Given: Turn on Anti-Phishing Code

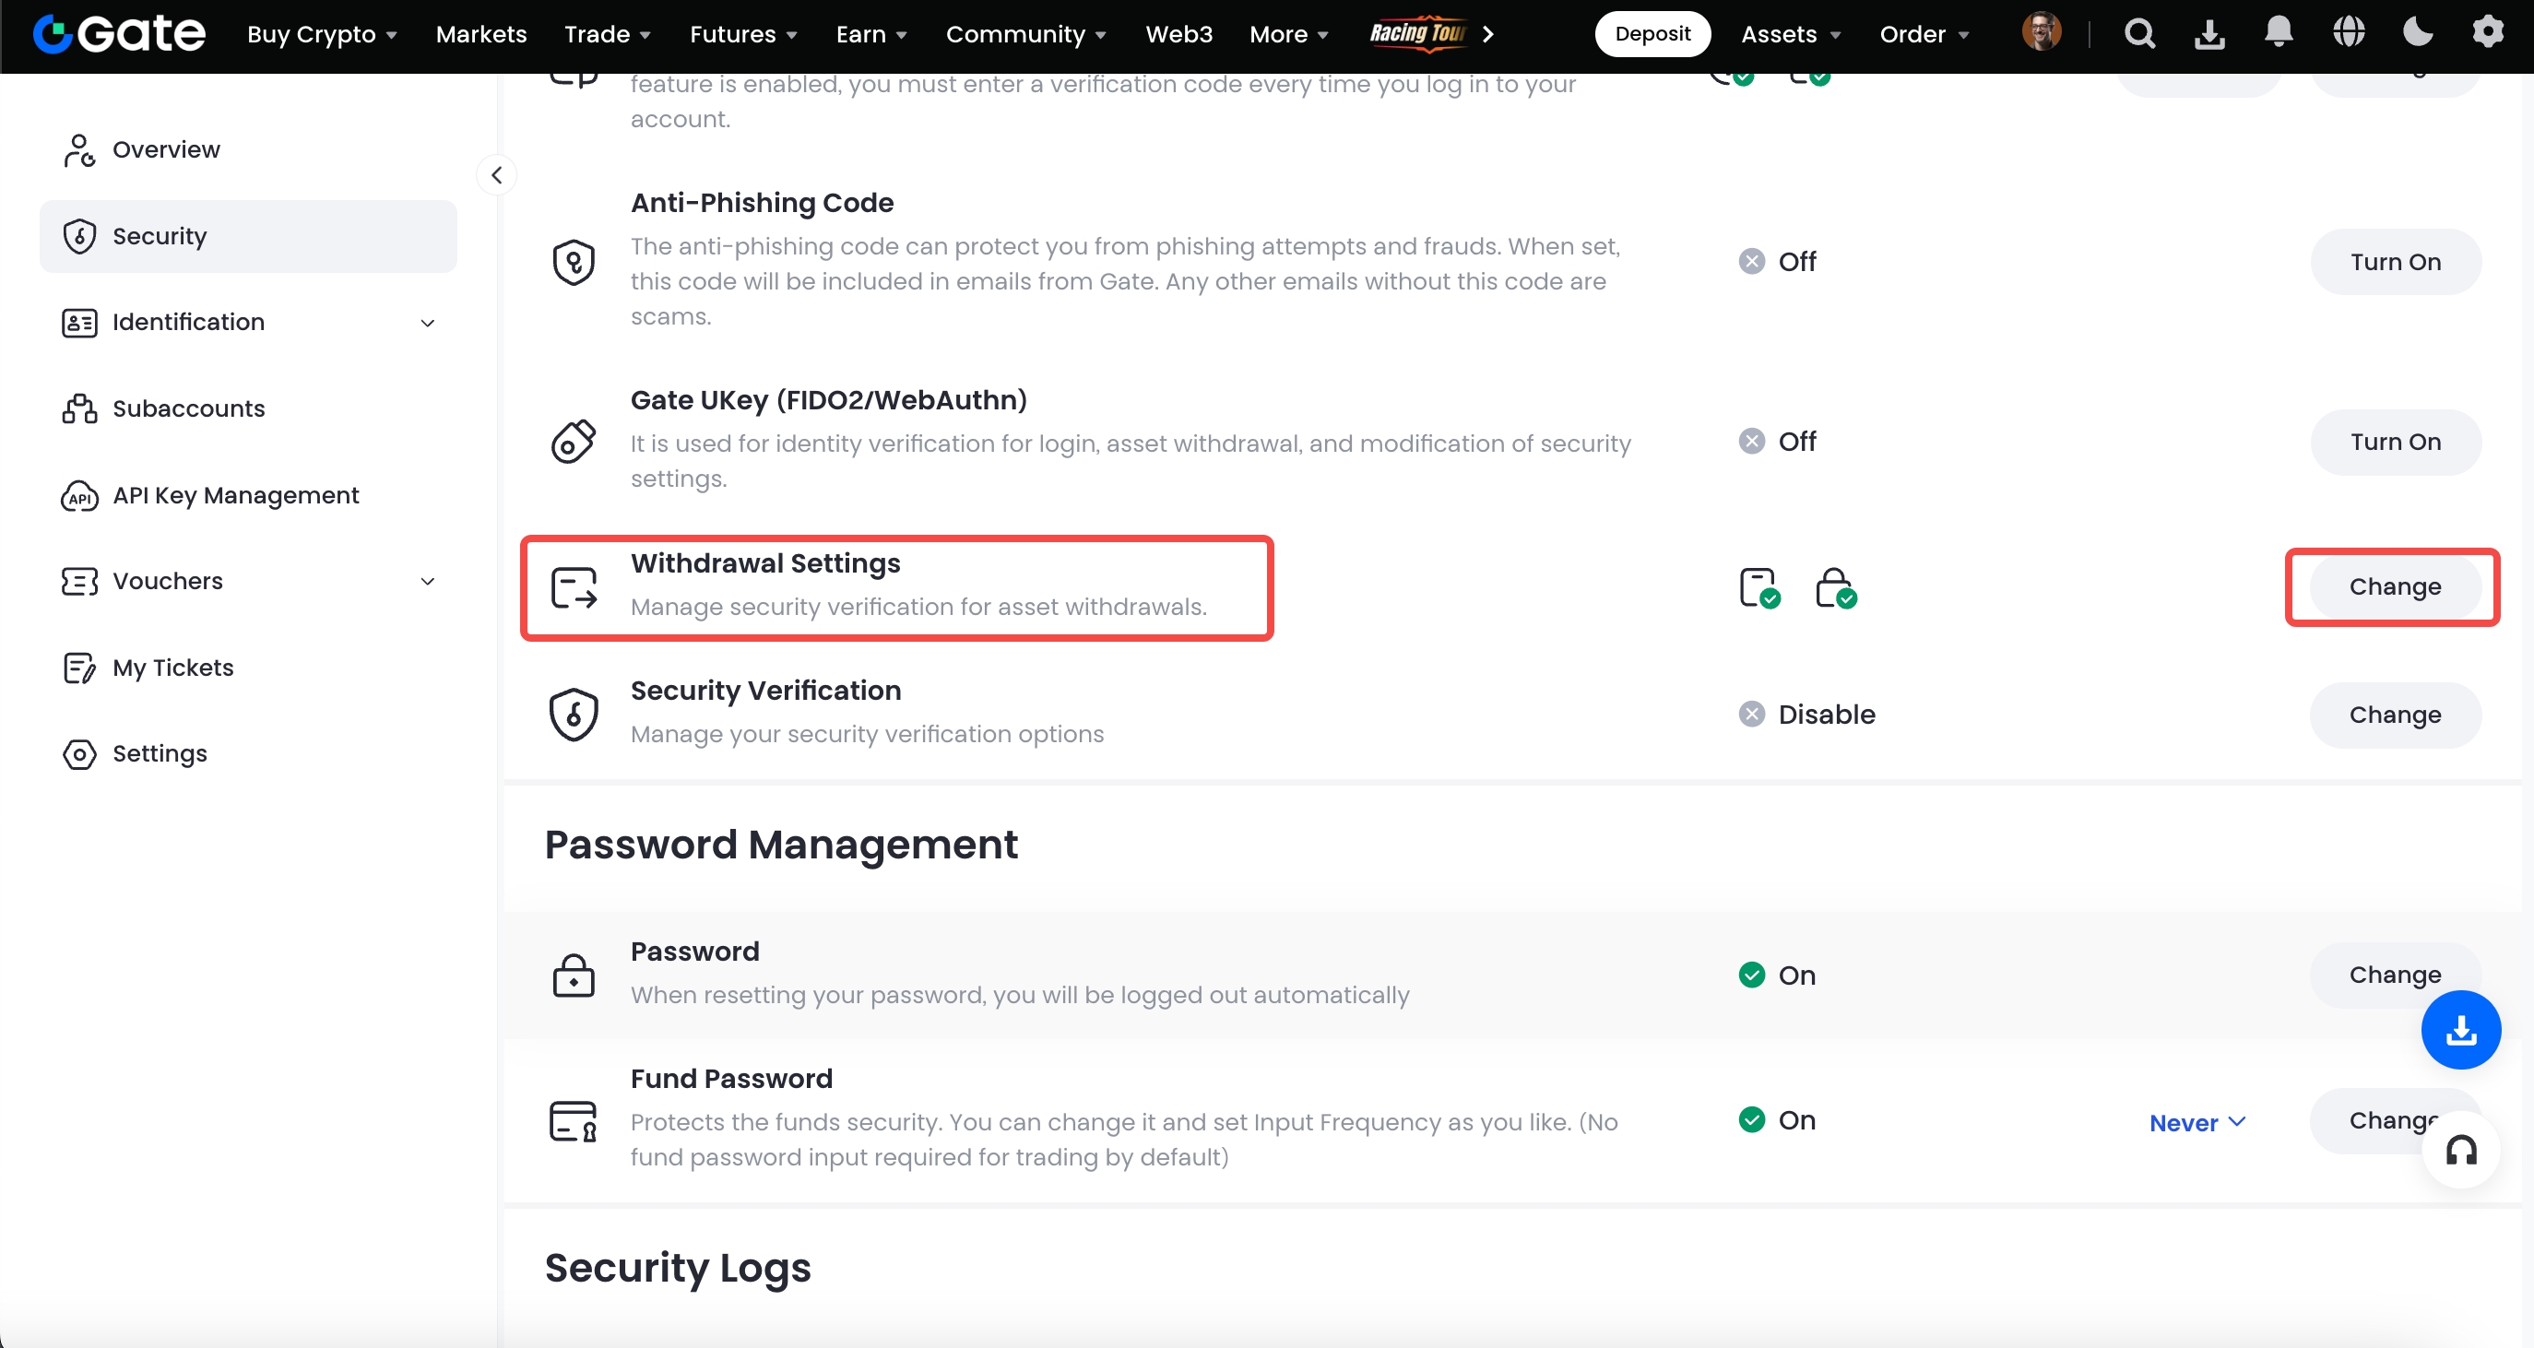Looking at the screenshot, I should pyautogui.click(x=2395, y=262).
